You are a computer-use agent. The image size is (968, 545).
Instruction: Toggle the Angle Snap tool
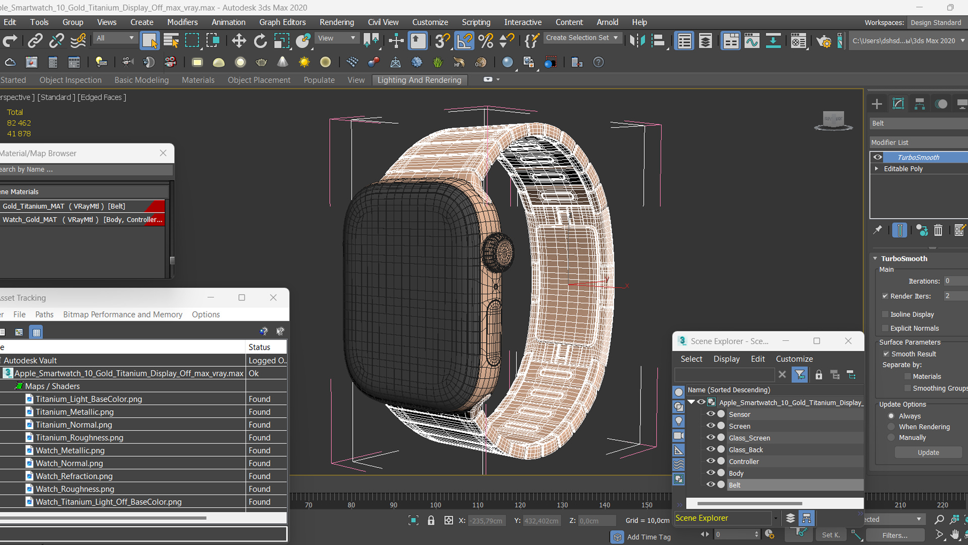(x=464, y=41)
